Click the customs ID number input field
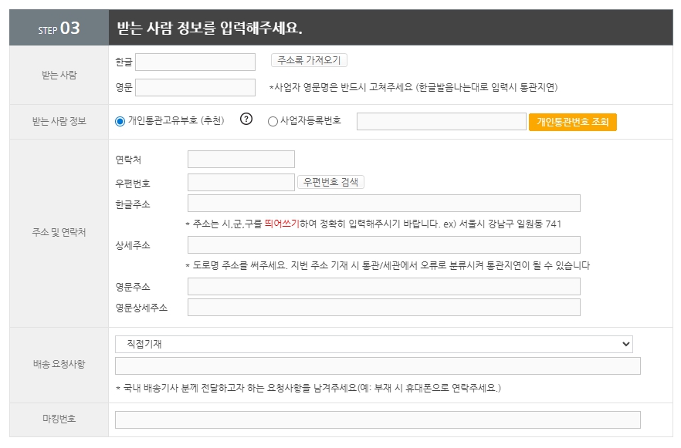 [441, 121]
